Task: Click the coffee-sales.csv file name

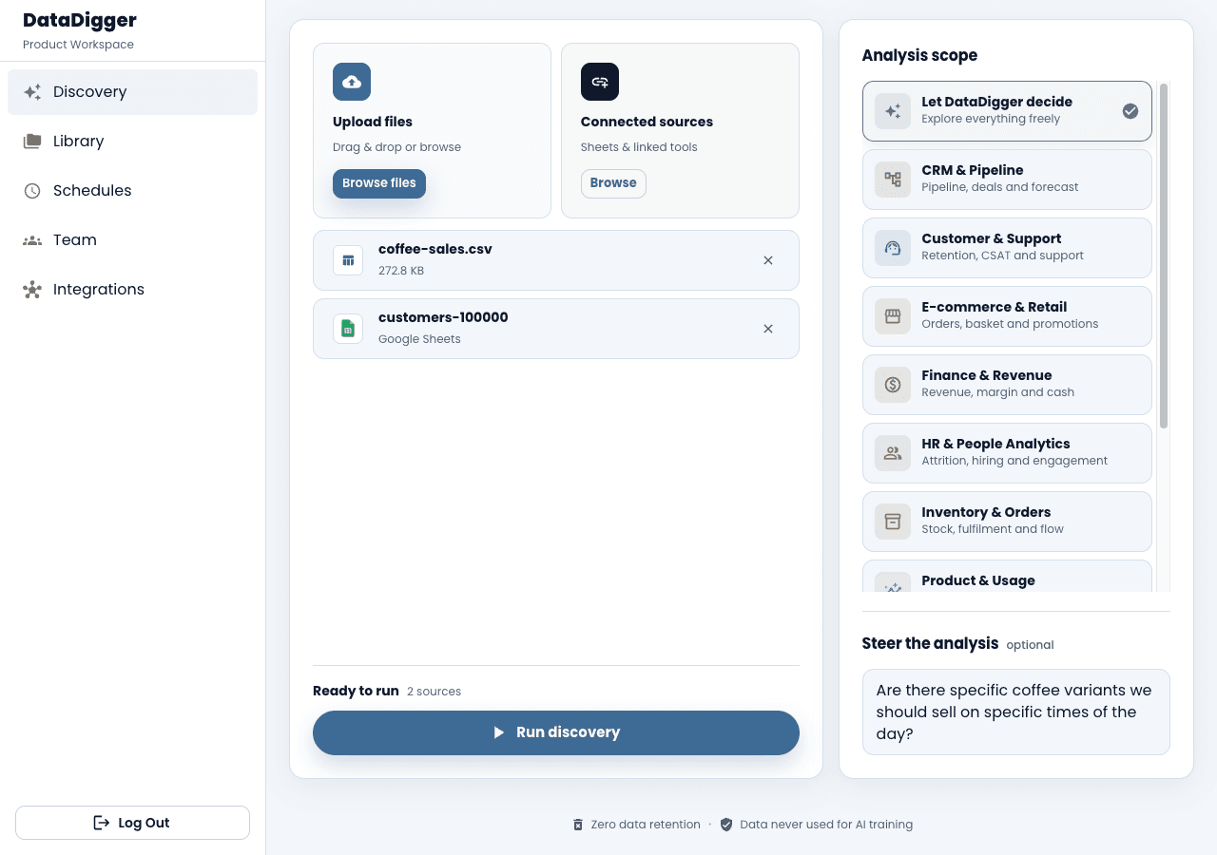Action: [435, 250]
